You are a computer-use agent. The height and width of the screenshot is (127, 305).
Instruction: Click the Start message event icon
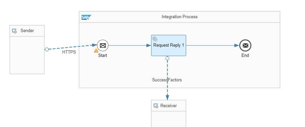pyautogui.click(x=103, y=46)
